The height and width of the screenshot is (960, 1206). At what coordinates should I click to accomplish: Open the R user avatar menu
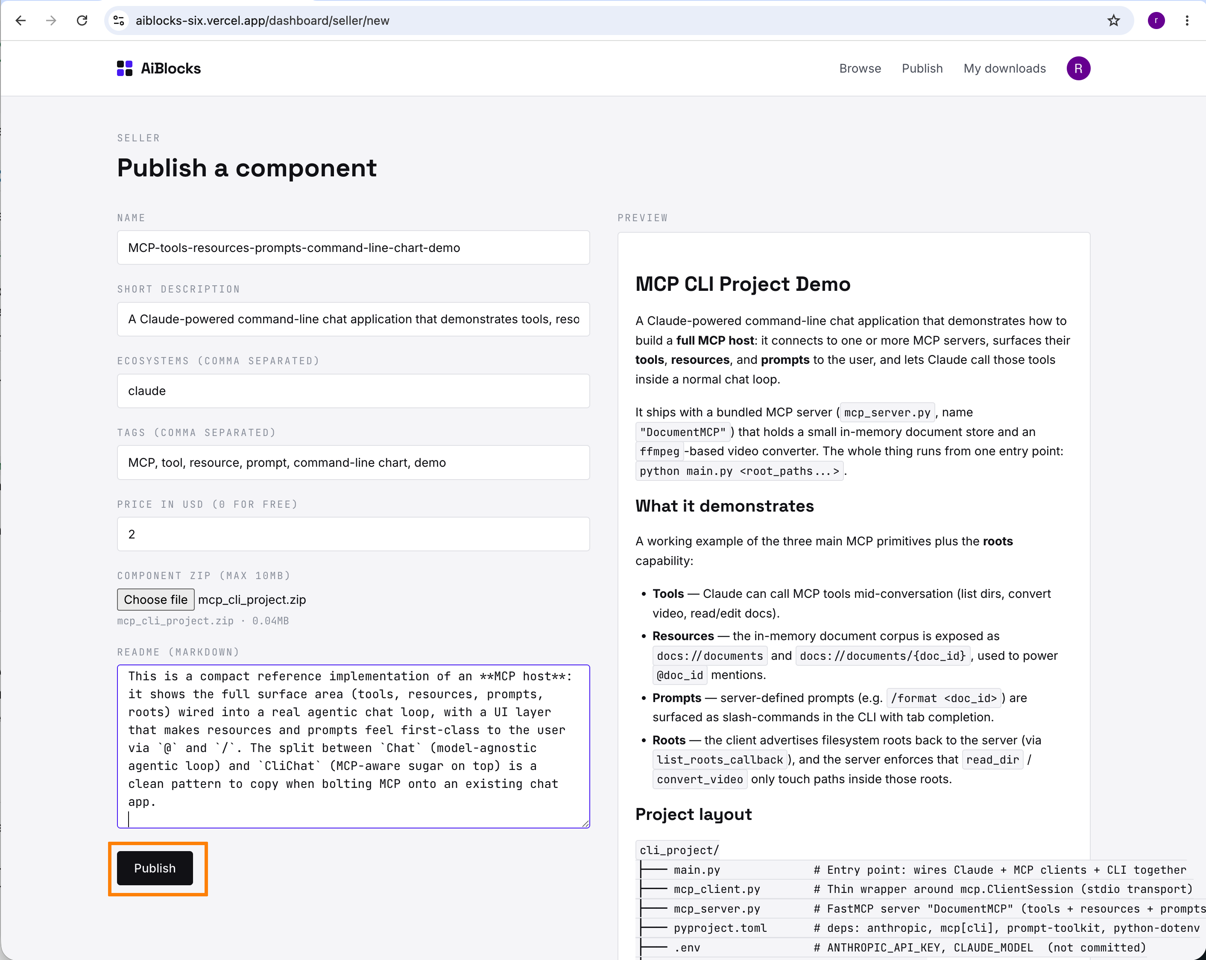point(1078,68)
